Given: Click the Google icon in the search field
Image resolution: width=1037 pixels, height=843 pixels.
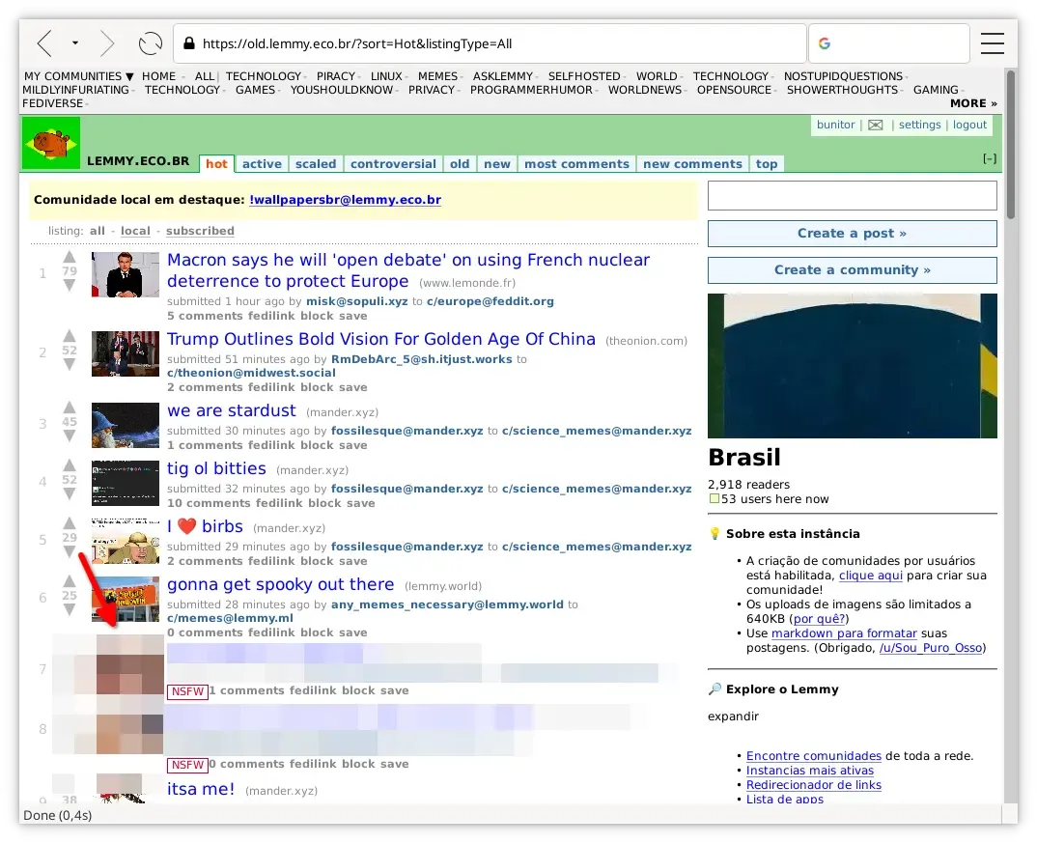Looking at the screenshot, I should (824, 42).
